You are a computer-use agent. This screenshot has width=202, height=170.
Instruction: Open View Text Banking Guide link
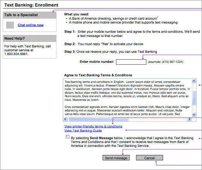(83, 131)
